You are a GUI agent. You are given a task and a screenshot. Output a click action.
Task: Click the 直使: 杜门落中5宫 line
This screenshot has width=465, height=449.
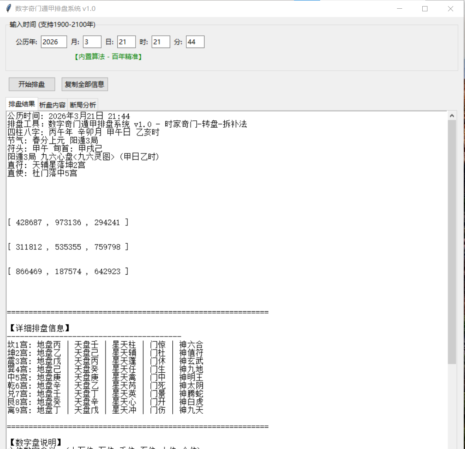[42, 173]
